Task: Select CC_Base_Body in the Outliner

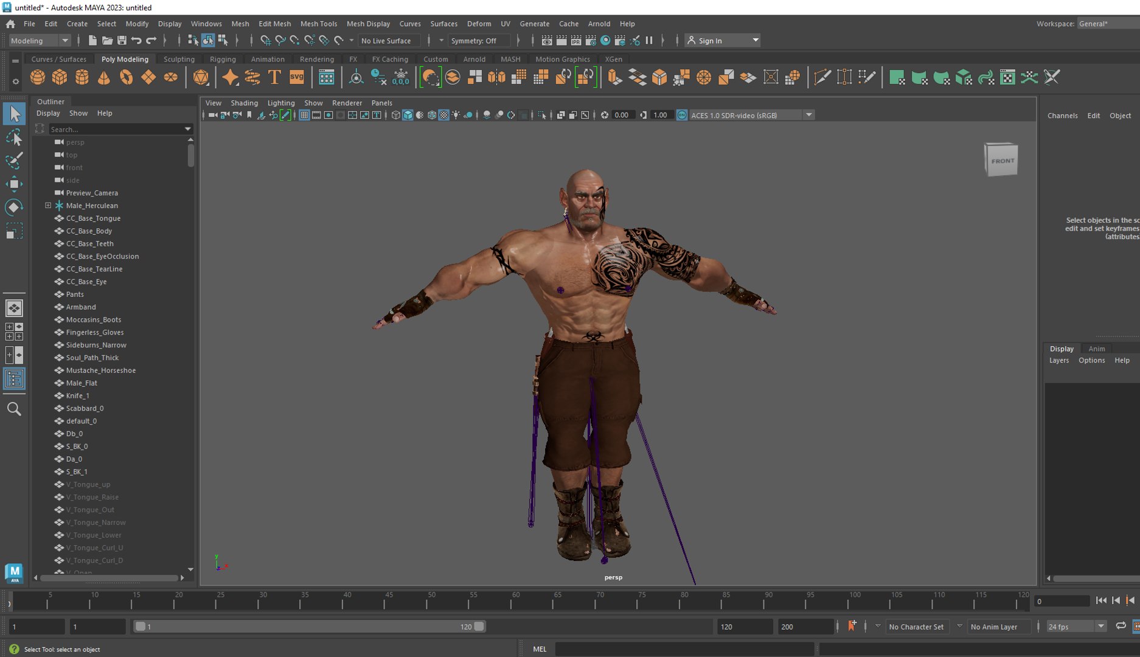Action: 89,231
